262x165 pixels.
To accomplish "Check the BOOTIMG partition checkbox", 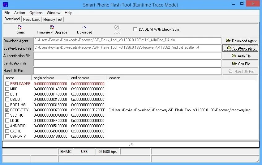I will (7, 105).
